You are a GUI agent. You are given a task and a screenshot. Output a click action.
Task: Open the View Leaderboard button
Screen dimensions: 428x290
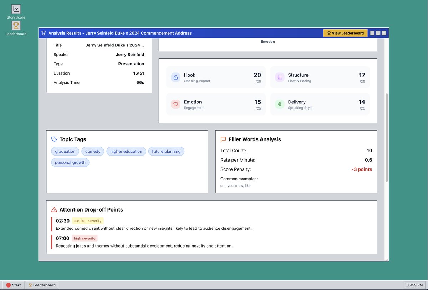pos(346,33)
